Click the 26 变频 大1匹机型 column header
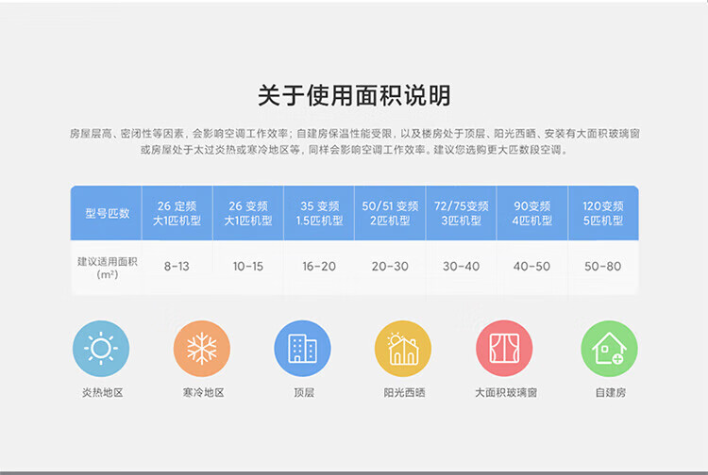The width and height of the screenshot is (708, 475). pos(247,213)
